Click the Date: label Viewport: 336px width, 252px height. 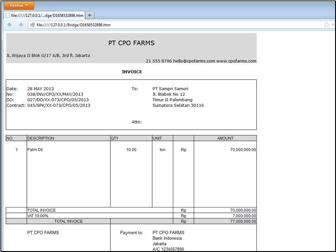click(x=12, y=89)
